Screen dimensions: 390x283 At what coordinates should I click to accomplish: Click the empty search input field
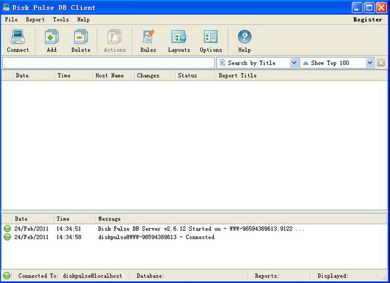[109, 63]
